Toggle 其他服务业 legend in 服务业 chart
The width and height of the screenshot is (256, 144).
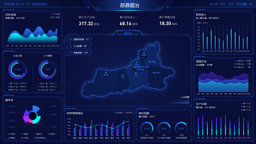coord(40,138)
